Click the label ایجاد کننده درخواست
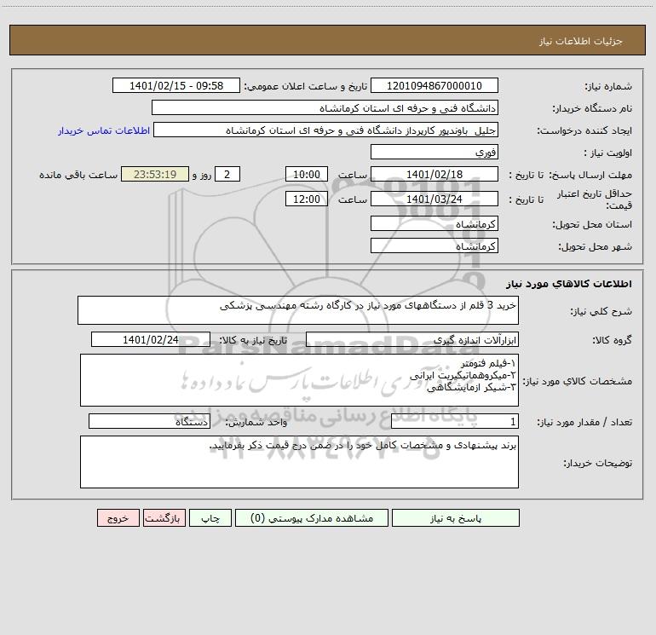This screenshot has width=656, height=635. coord(584,131)
